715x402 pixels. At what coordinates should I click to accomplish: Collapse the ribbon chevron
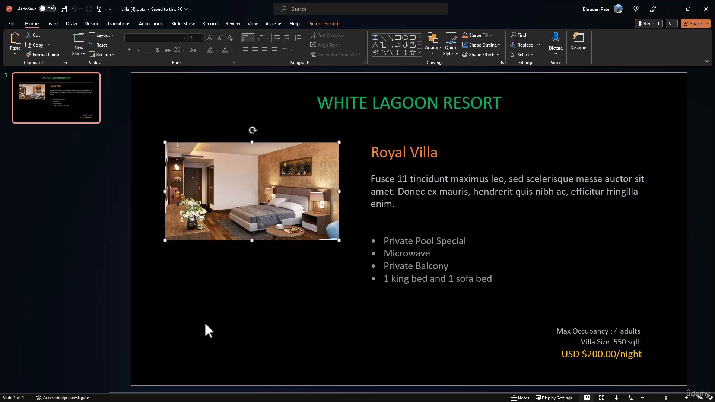(x=706, y=61)
